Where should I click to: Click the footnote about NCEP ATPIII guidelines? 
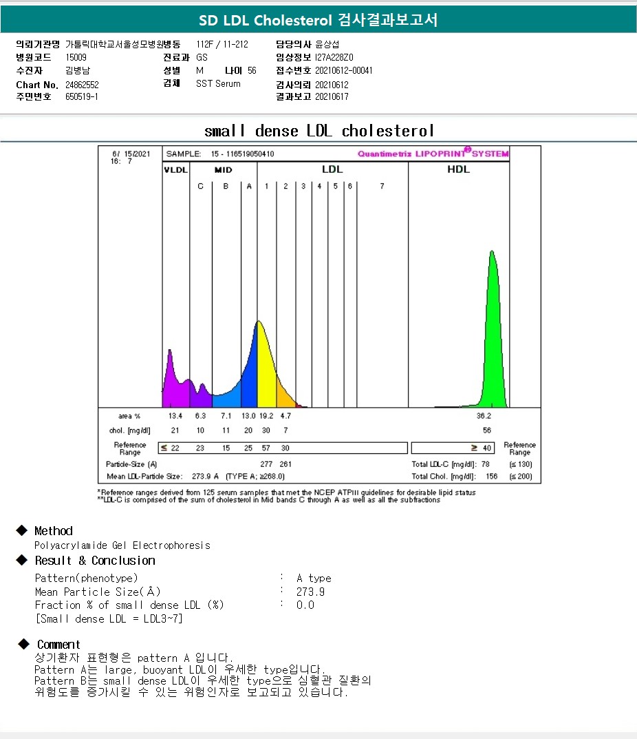point(287,492)
